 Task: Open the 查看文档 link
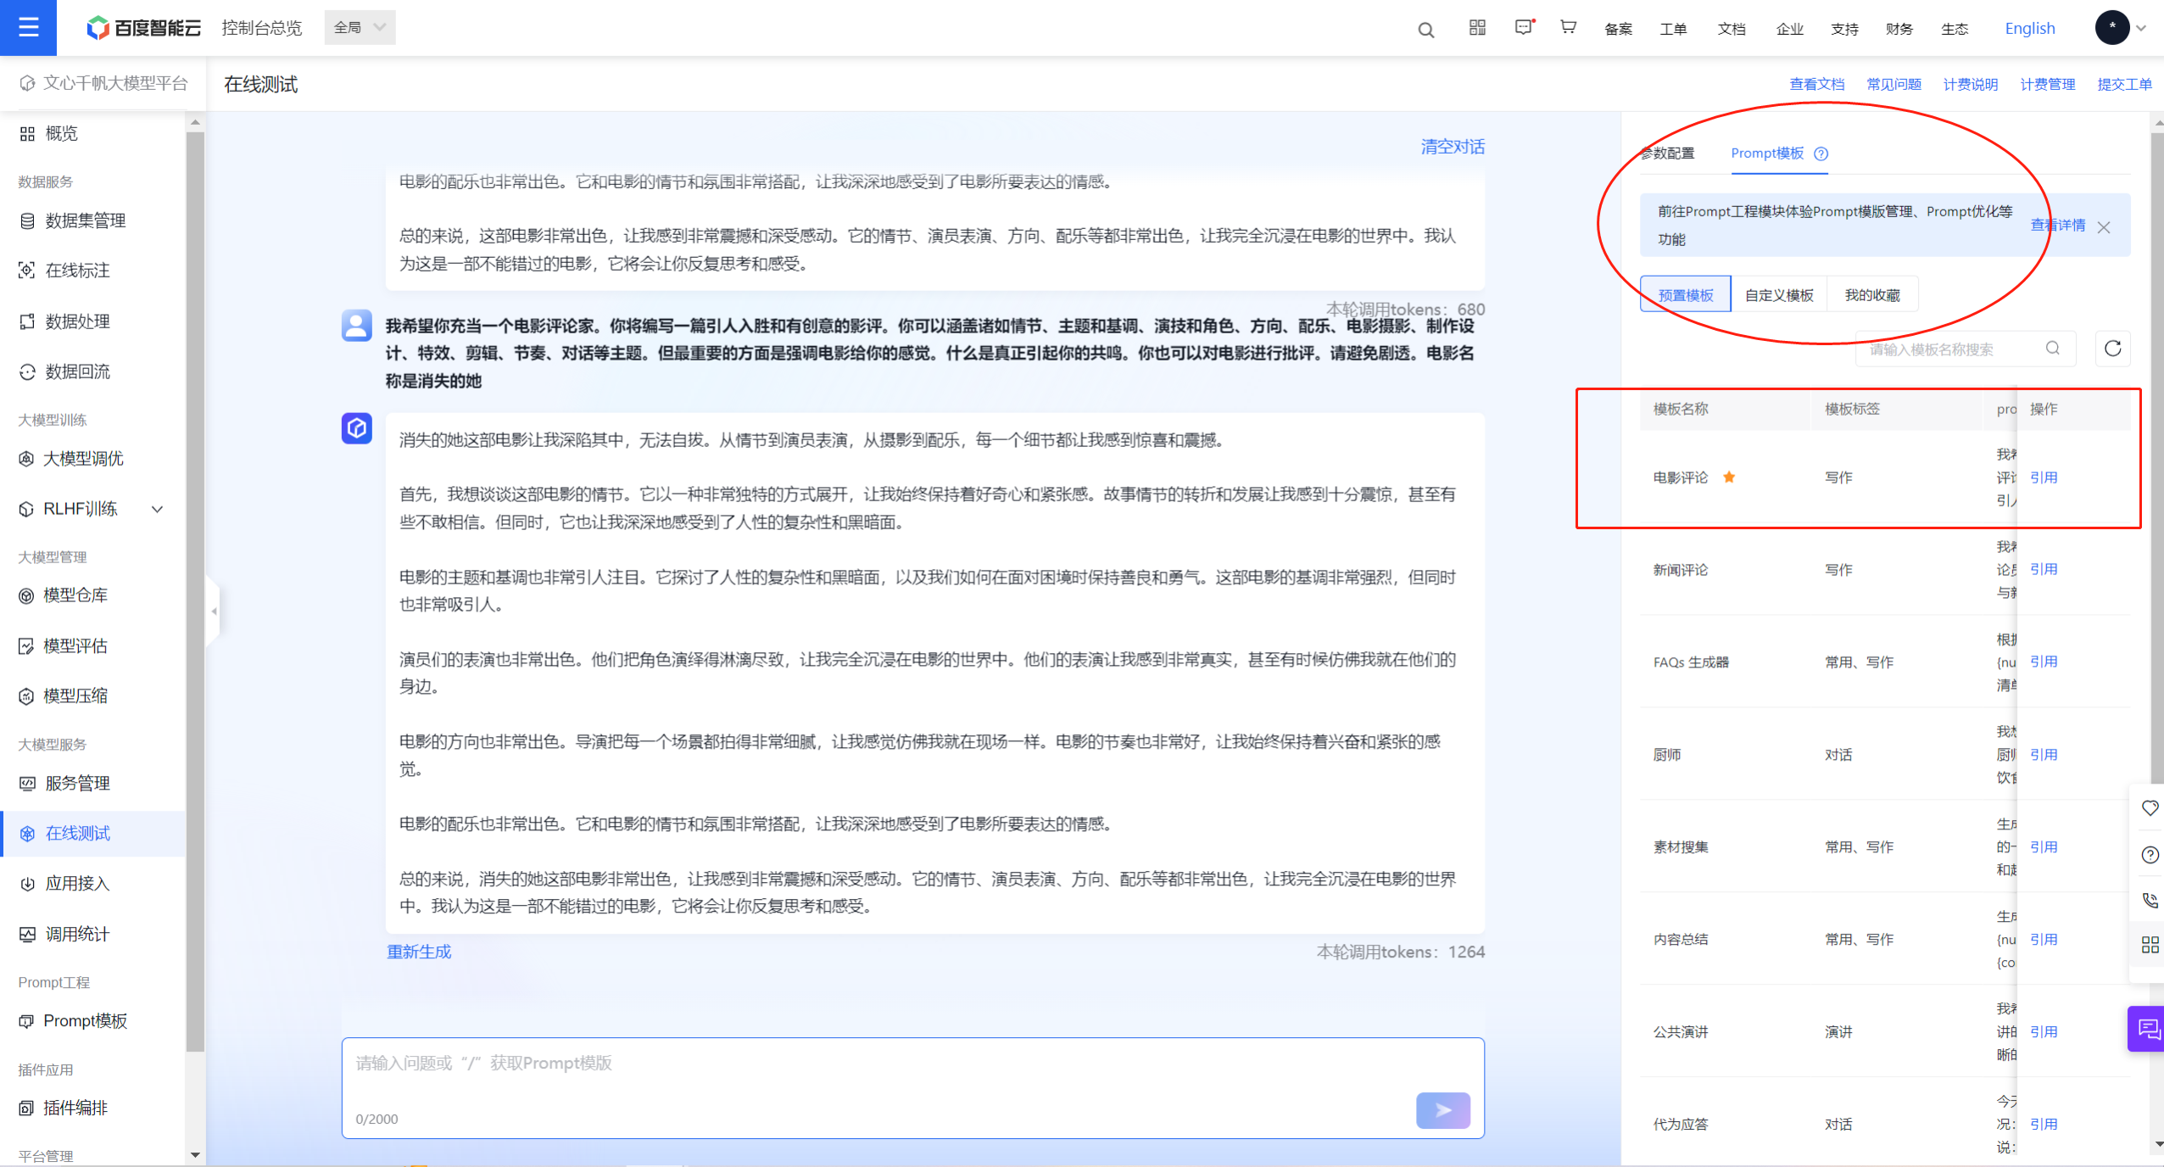[1817, 84]
